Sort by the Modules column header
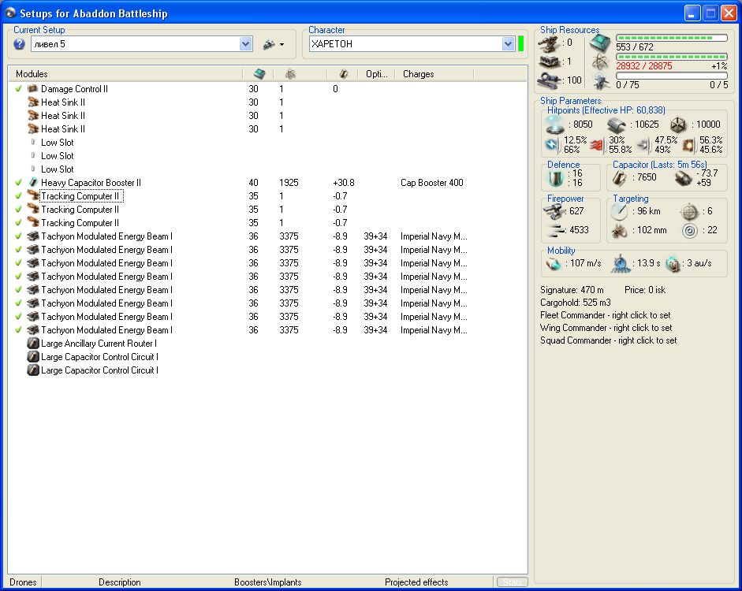 125,74
